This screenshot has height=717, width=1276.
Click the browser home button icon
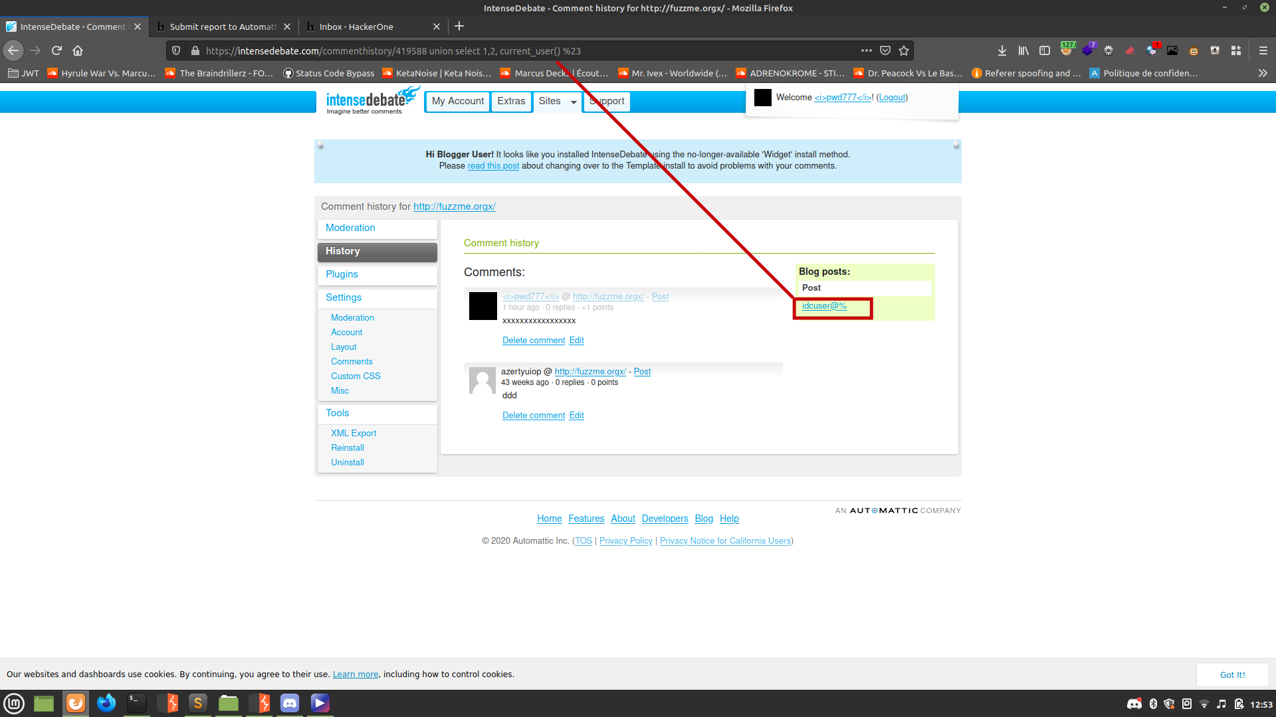(78, 50)
